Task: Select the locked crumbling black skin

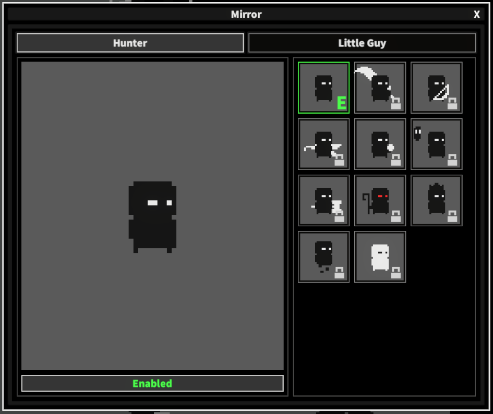Action: (x=323, y=257)
